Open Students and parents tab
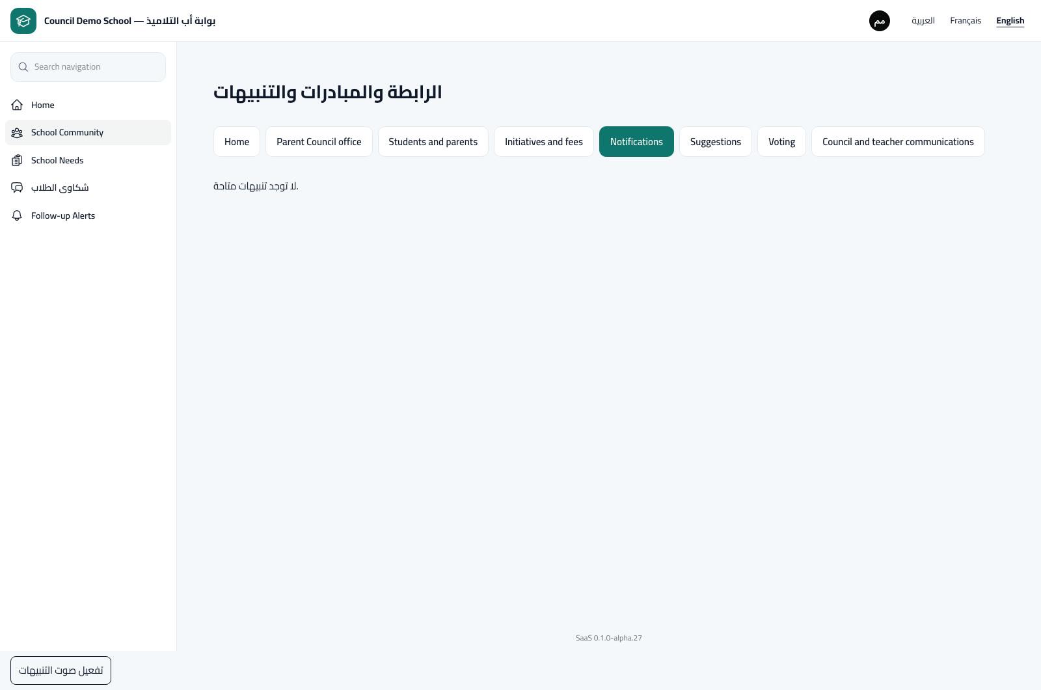 click(x=433, y=142)
